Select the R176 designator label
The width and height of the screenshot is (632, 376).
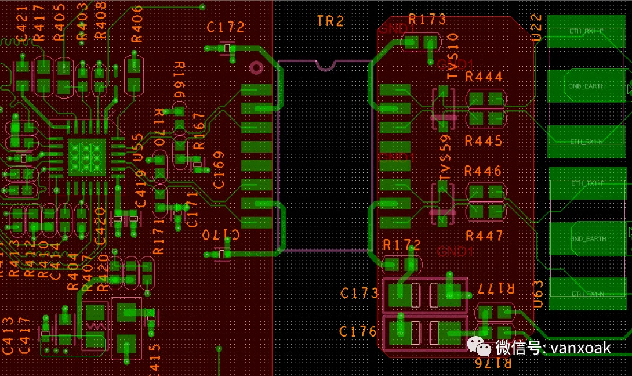493,363
